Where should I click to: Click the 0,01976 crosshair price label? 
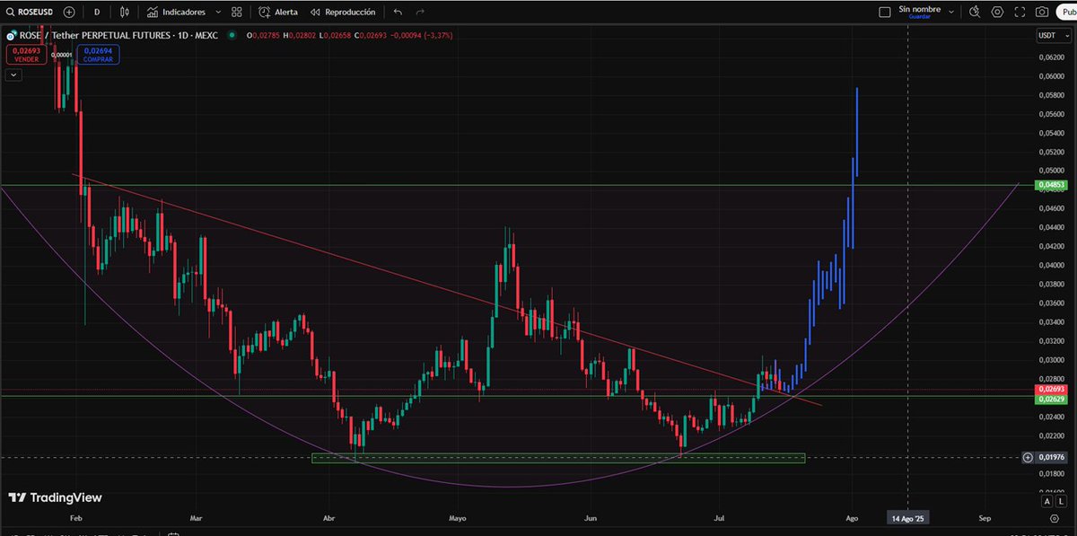click(x=1050, y=458)
